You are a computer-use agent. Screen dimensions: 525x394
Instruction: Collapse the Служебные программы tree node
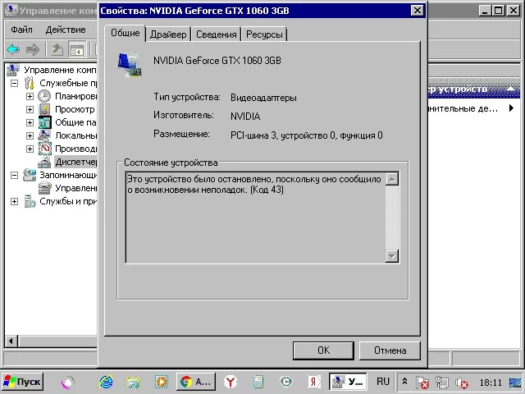click(x=14, y=83)
